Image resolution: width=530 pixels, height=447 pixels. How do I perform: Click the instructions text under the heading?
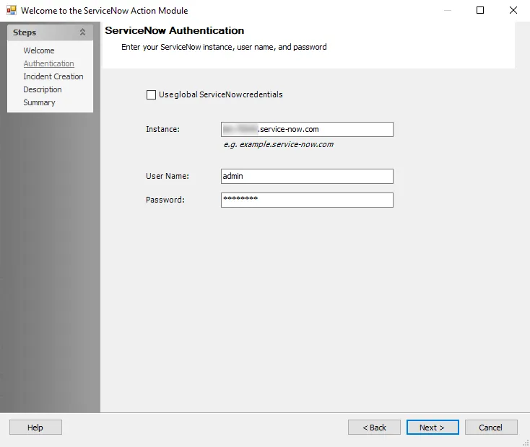[224, 47]
